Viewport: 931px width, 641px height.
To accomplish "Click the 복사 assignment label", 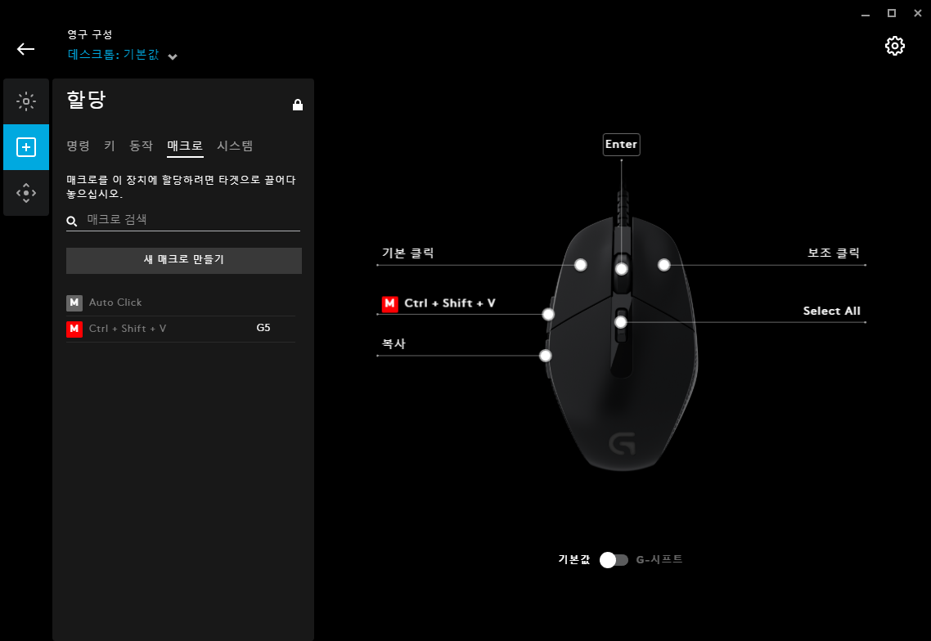I will tap(394, 343).
